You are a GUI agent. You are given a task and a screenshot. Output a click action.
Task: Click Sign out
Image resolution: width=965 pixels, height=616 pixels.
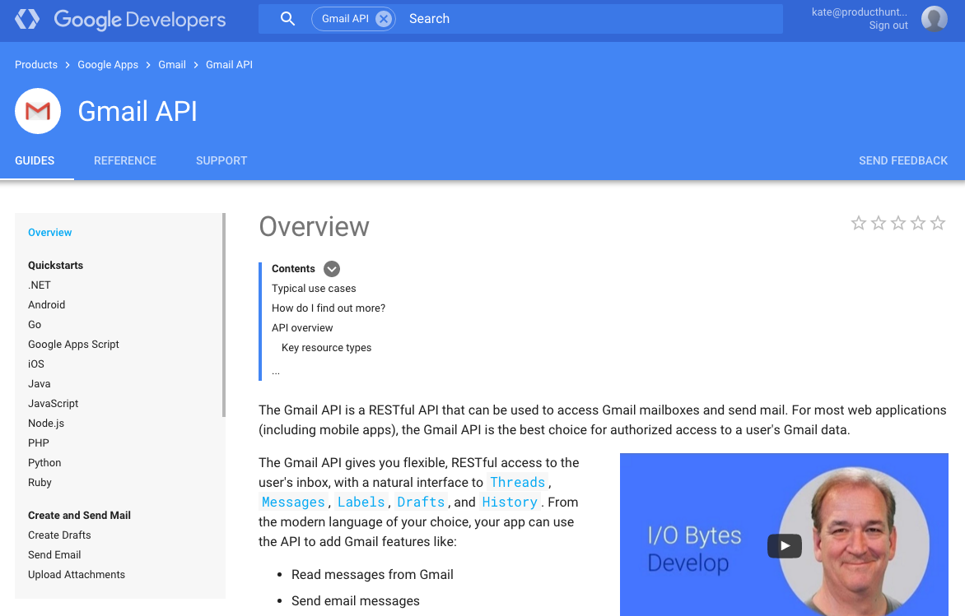coord(888,25)
